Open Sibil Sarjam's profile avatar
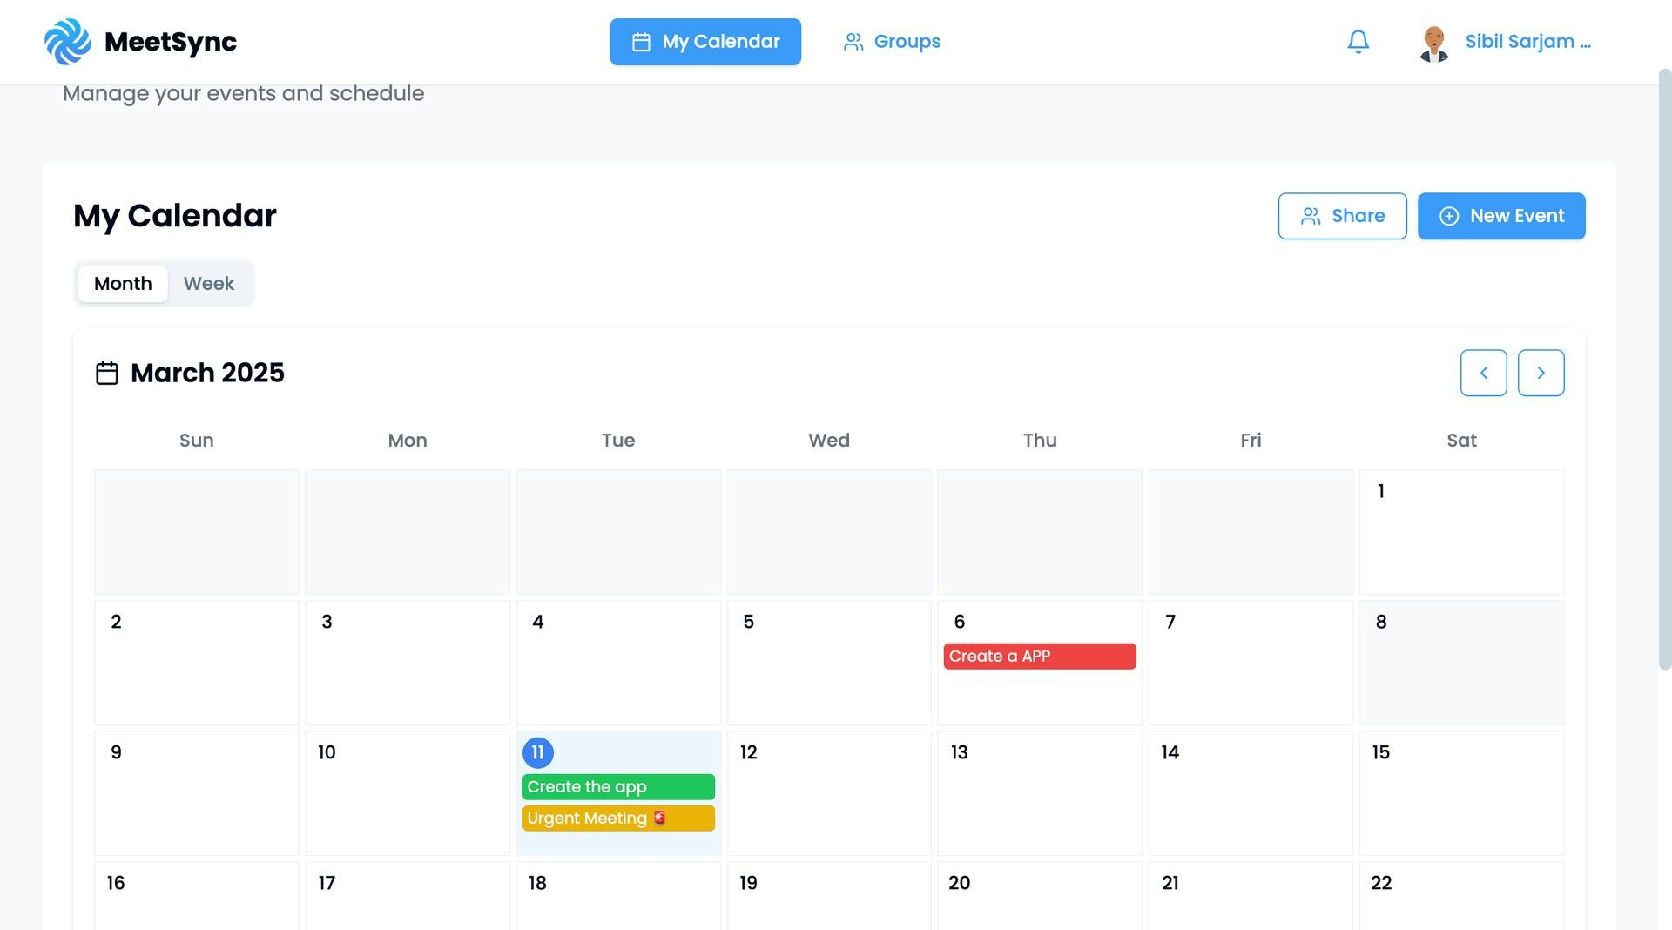Viewport: 1672px width, 930px height. pos(1433,41)
